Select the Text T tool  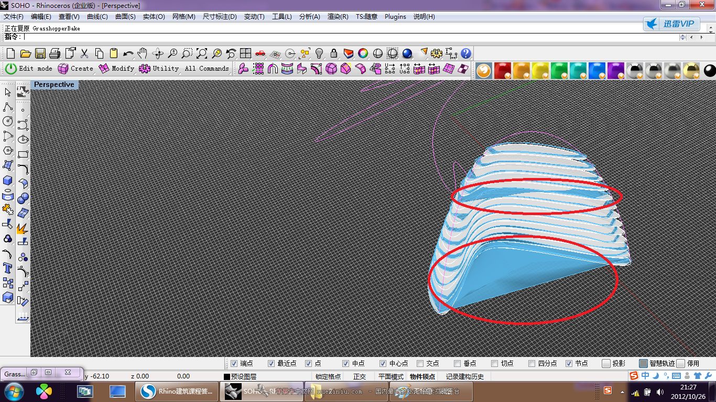(x=8, y=268)
